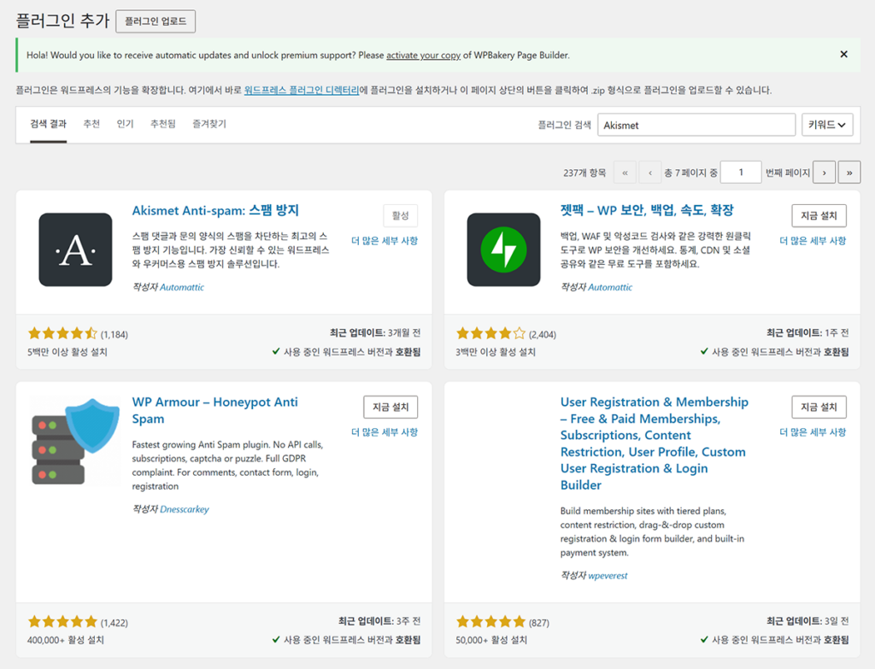Screen dimensions: 875x669
Task: Click 최근 업데이트: 1주 전 text
Action: (807, 333)
